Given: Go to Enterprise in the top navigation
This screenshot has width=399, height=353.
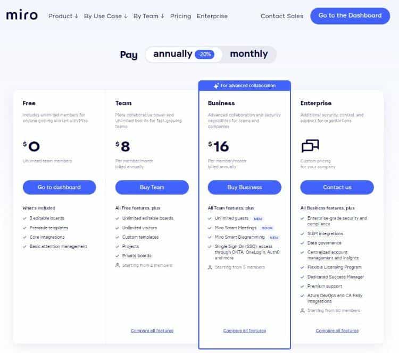Looking at the screenshot, I should coord(212,16).
